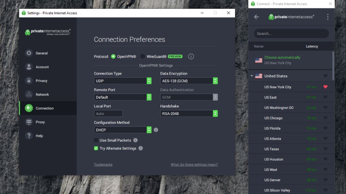Close the Connect window
Image resolution: width=346 pixels, height=194 pixels.
coord(330,4)
